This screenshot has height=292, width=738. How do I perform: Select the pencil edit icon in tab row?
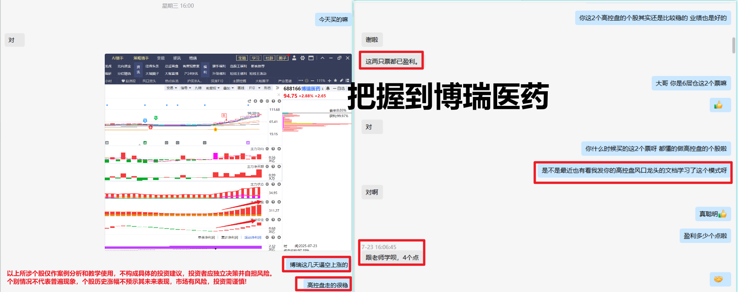pyautogui.click(x=342, y=81)
